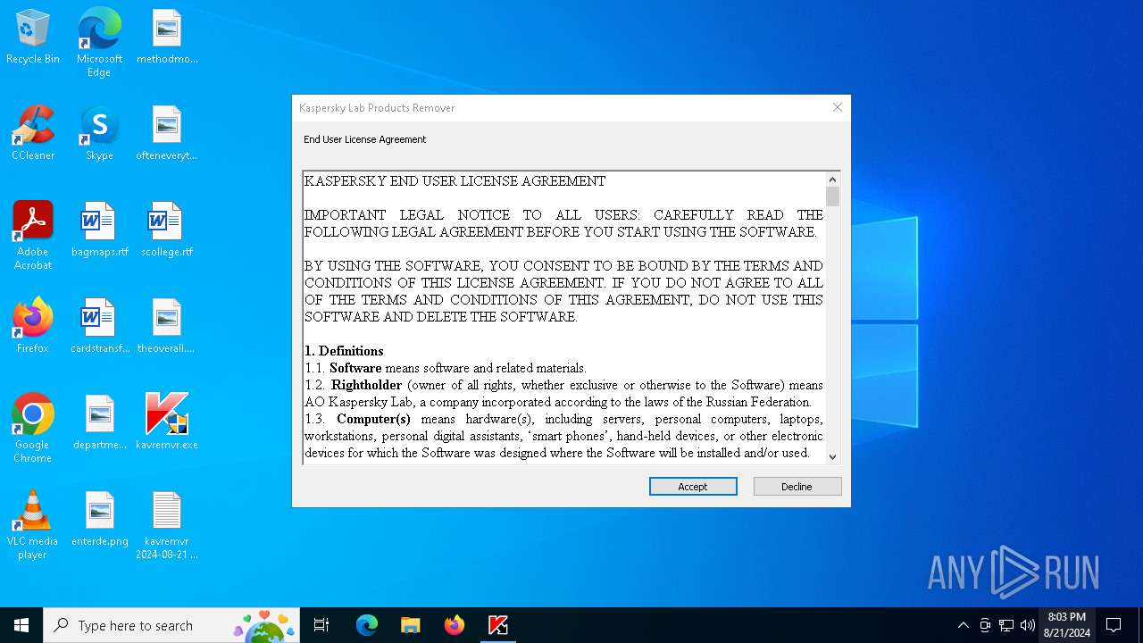Image resolution: width=1143 pixels, height=643 pixels.
Task: Click the taskbar search box
Action: point(171,625)
